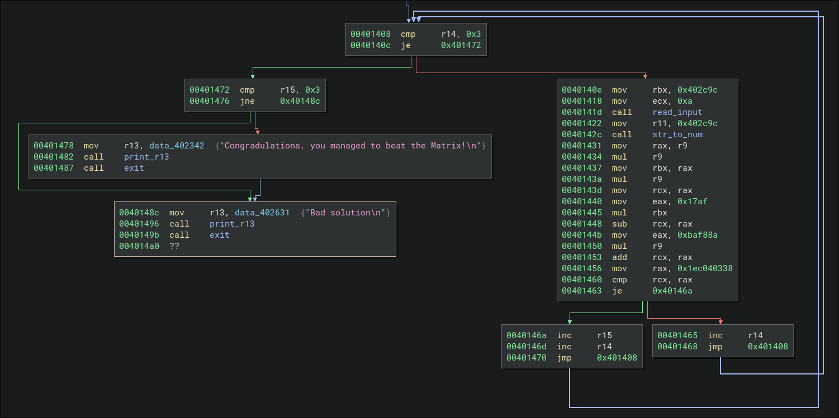Click je target 0x40146a
Viewport: 839px width, 418px height.
[x=672, y=291]
